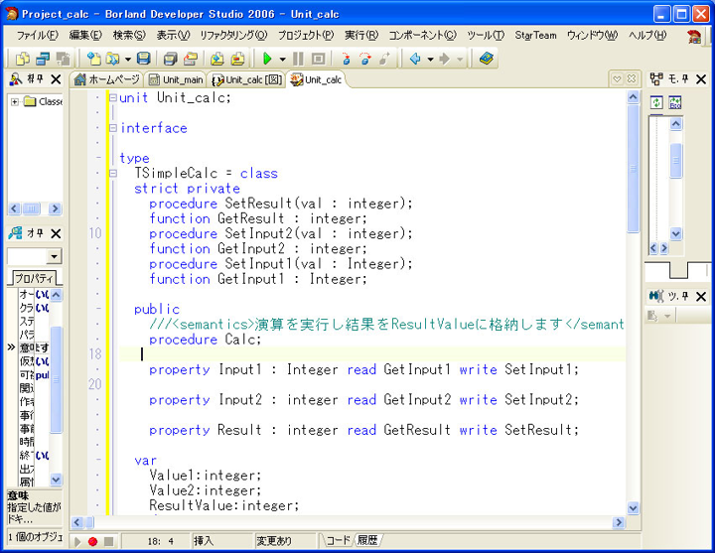Click the New Items toolbar icon
715x553 pixels.
click(x=22, y=59)
